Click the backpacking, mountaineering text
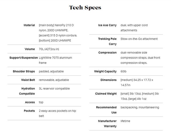Viewport: 171px width, 139px height. coord(140,107)
